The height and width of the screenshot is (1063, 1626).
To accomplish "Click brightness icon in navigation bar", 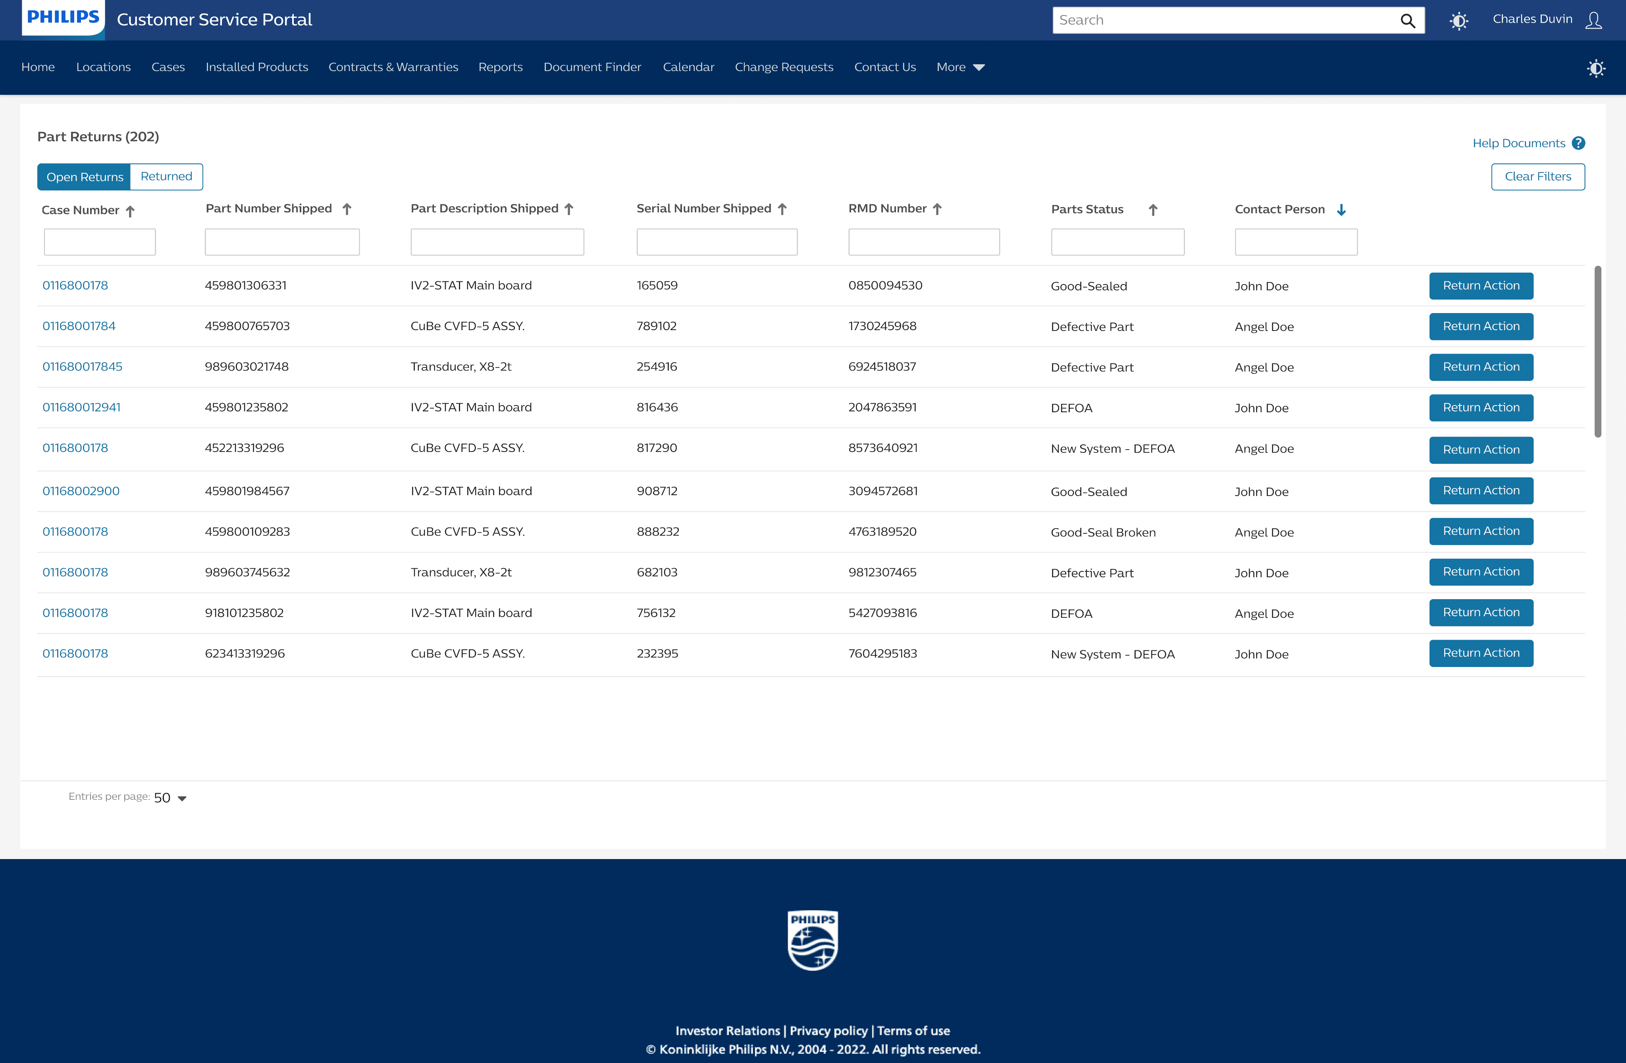I will coord(1596,68).
